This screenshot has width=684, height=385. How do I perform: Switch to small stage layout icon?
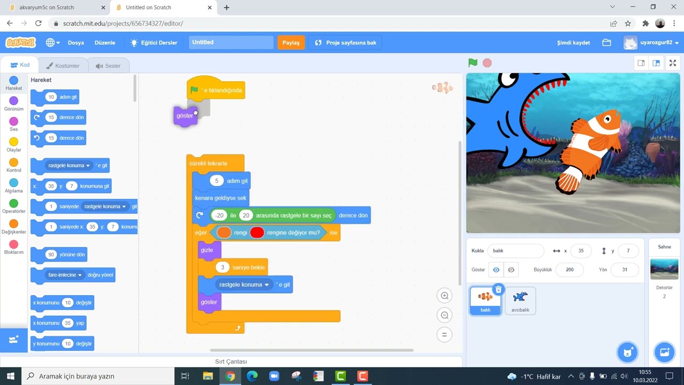pyautogui.click(x=641, y=63)
